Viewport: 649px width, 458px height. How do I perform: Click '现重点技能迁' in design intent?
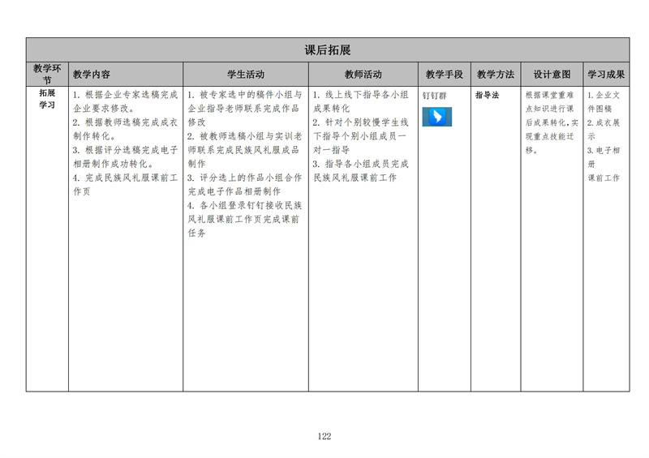click(x=550, y=136)
